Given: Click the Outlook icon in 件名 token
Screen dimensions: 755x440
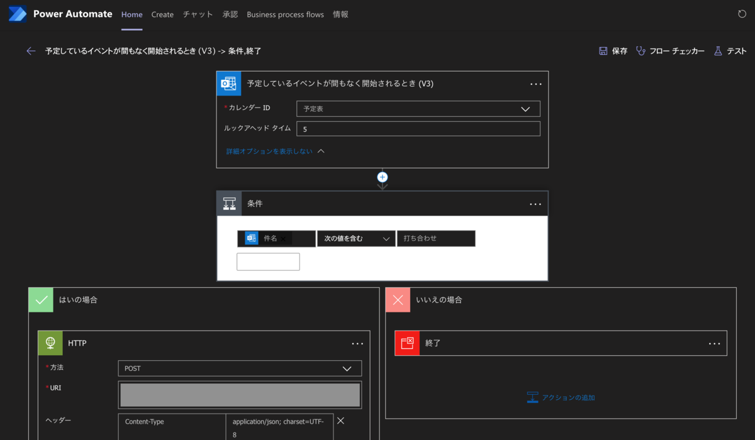Looking at the screenshot, I should click(x=252, y=238).
